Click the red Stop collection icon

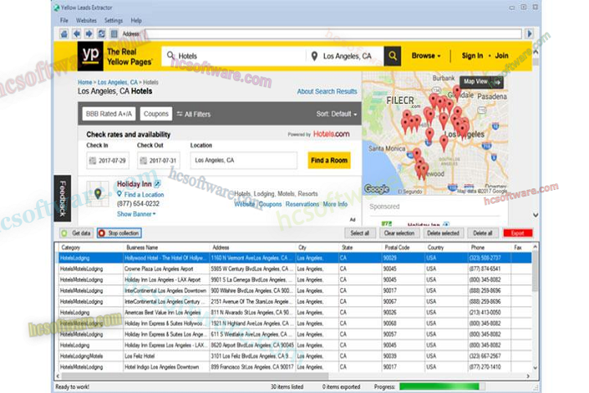[101, 233]
